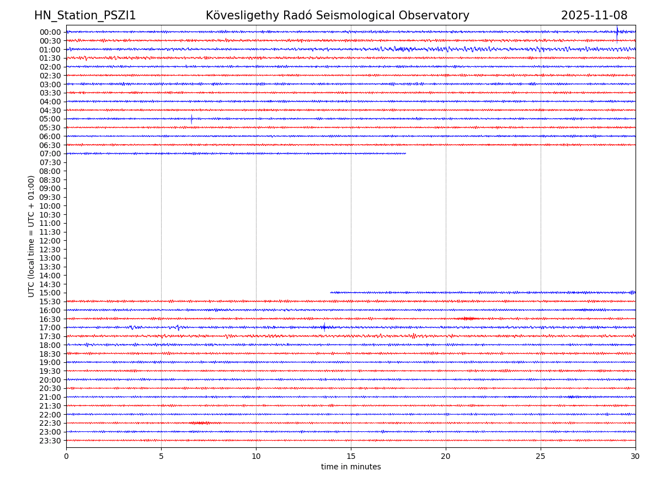Click the Kövesligethy Radó Seismological Observatory heading
Image resolution: width=662 pixels, height=497 pixels.
point(337,16)
